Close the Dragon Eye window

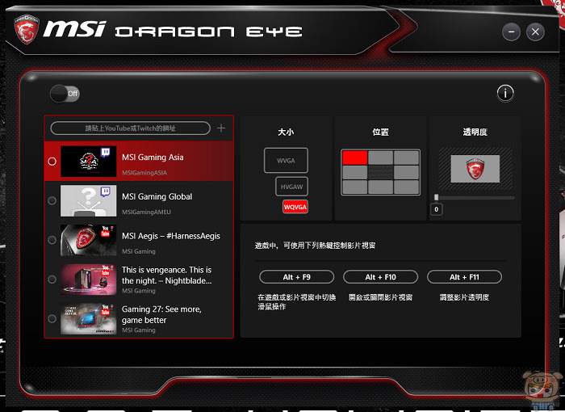(535, 32)
